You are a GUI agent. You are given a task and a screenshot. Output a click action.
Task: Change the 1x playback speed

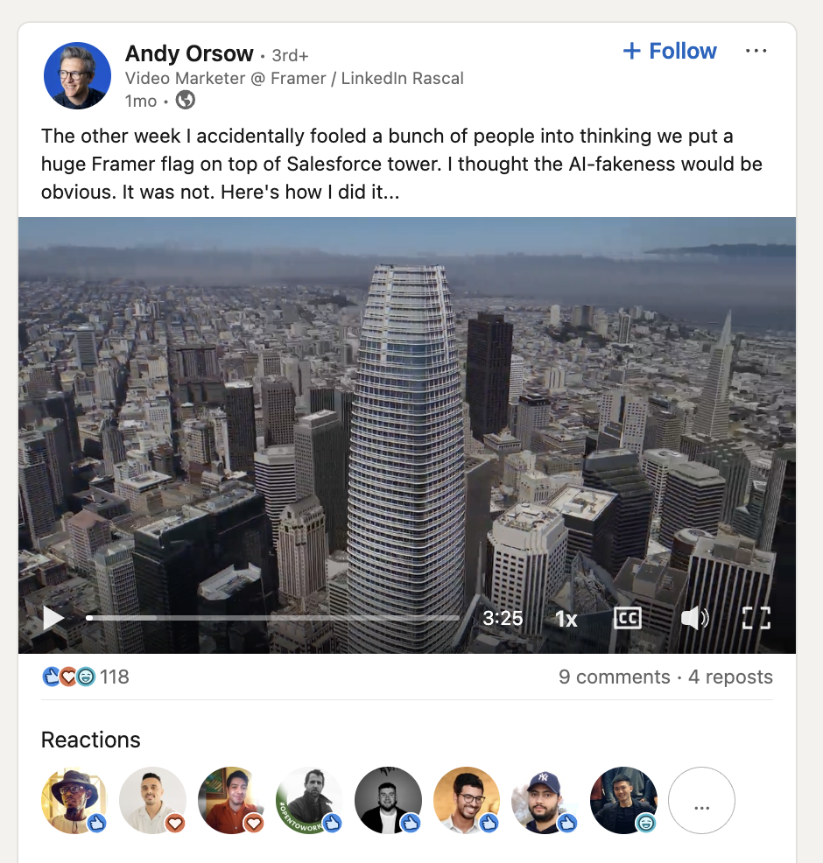click(566, 619)
